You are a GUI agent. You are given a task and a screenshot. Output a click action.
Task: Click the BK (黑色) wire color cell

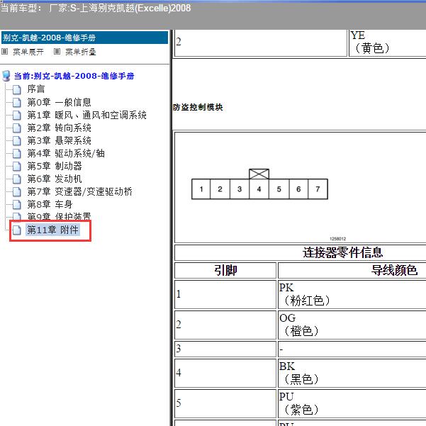352,373
